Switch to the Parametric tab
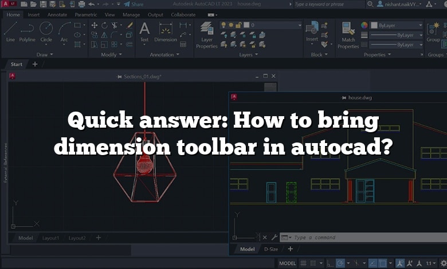This screenshot has width=447, height=269. pos(86,14)
